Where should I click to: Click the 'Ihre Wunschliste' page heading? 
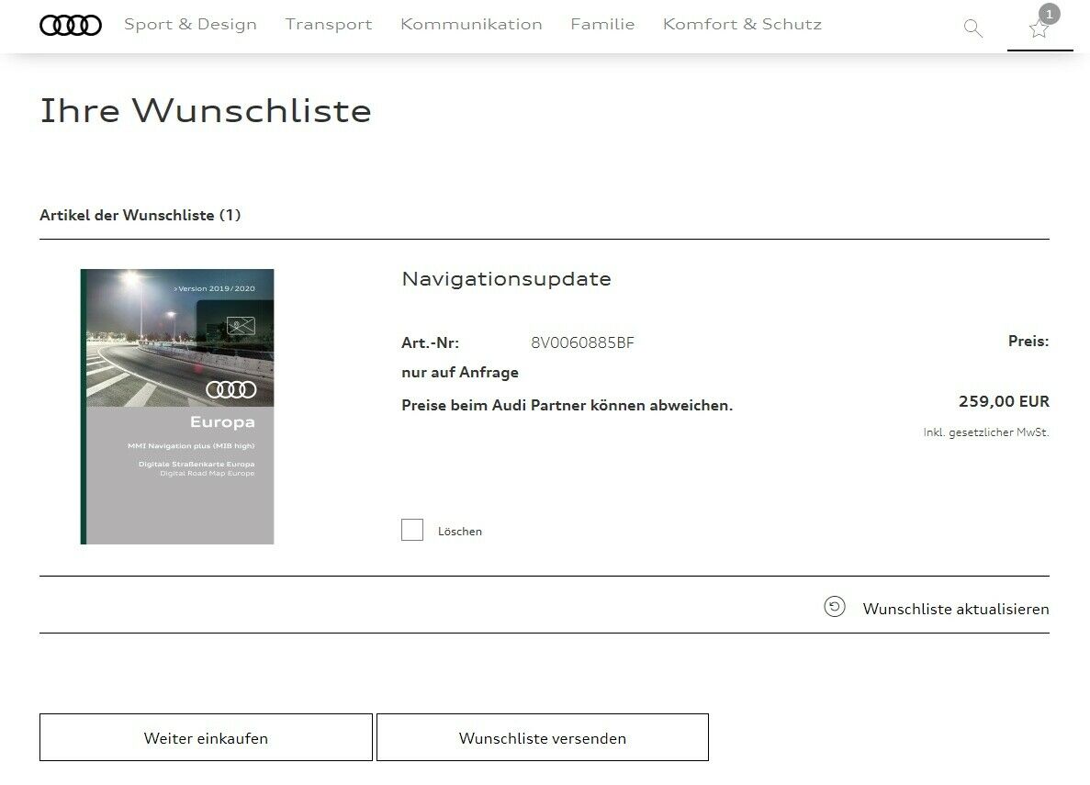[x=206, y=111]
